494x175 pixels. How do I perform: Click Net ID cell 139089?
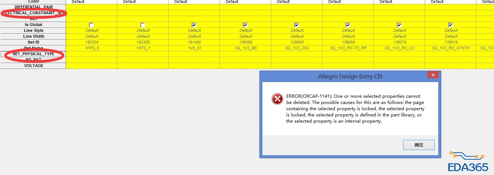[x=246, y=42]
